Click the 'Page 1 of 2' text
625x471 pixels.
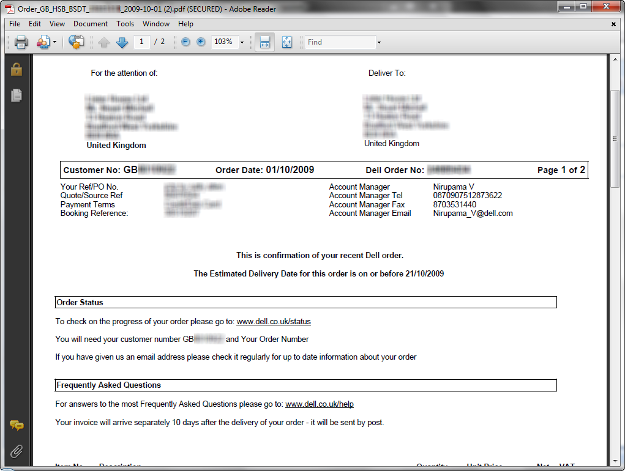click(561, 170)
